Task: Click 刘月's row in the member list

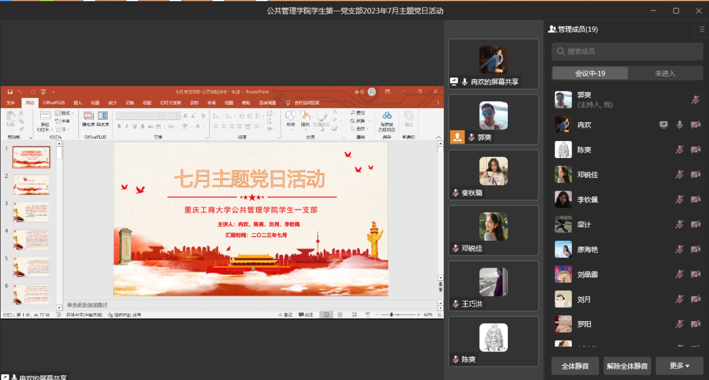Action: tap(612, 300)
